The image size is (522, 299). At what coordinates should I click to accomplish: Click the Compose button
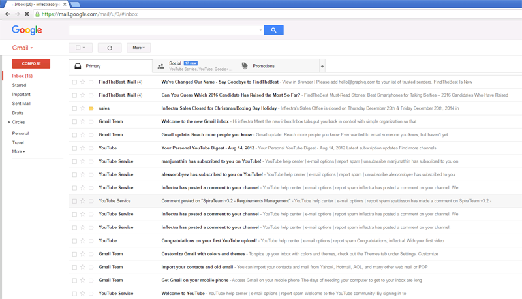(31, 63)
